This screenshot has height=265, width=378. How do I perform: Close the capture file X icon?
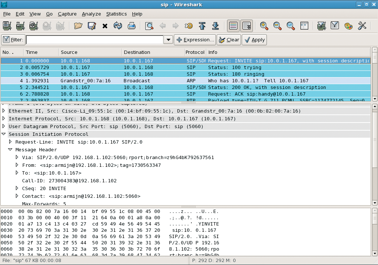(105, 26)
